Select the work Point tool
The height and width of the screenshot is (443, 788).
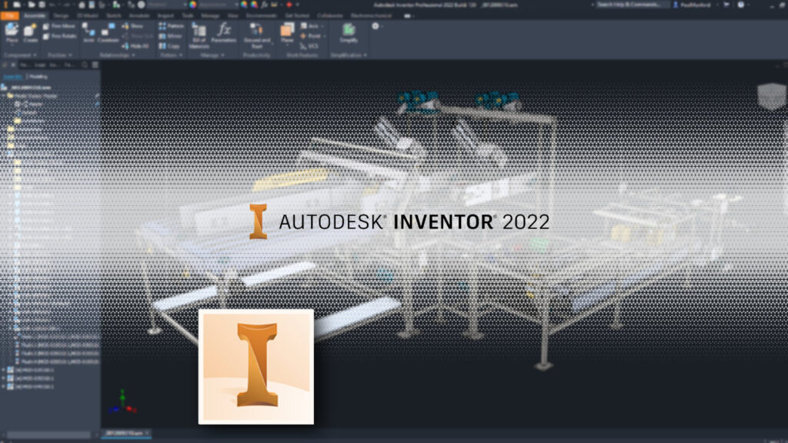click(x=311, y=36)
